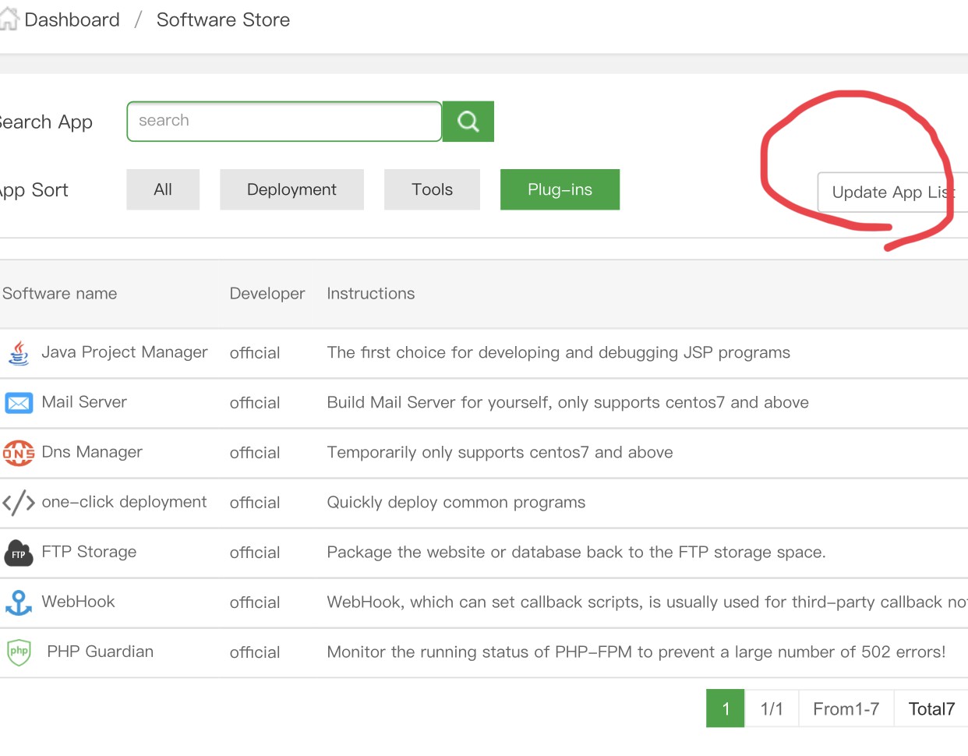
Task: Click the Dns Manager DNS icon
Action: click(x=19, y=453)
